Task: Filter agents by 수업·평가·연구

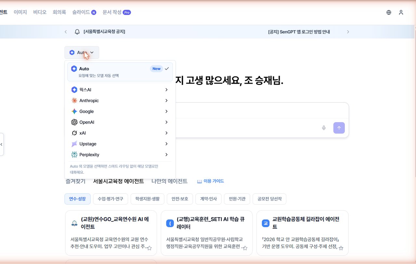Action: tap(110, 199)
